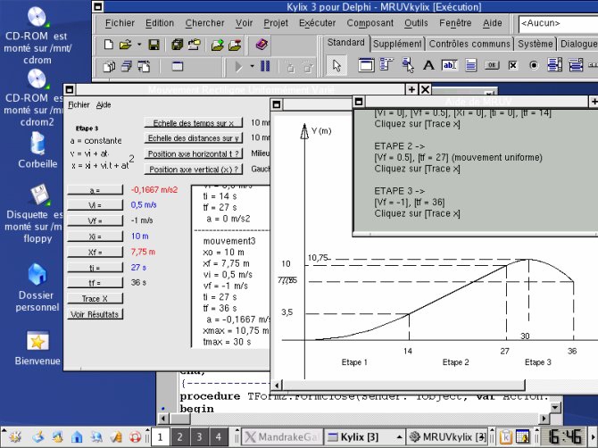Click the New file icon in Kylix toolbar
Image resolution: width=598 pixels, height=448 pixels.
click(109, 45)
